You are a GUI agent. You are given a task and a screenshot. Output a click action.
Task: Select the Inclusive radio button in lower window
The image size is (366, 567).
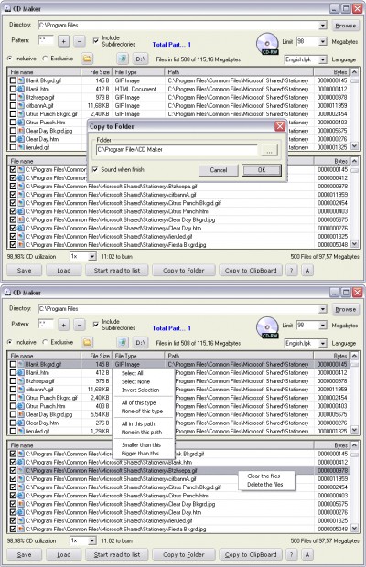[x=10, y=342]
